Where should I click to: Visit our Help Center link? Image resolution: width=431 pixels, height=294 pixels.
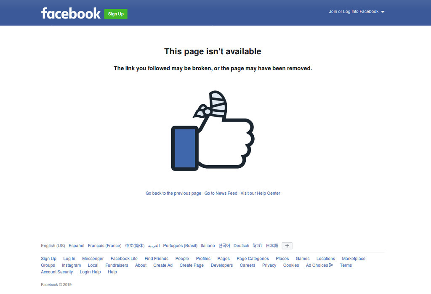tap(260, 193)
